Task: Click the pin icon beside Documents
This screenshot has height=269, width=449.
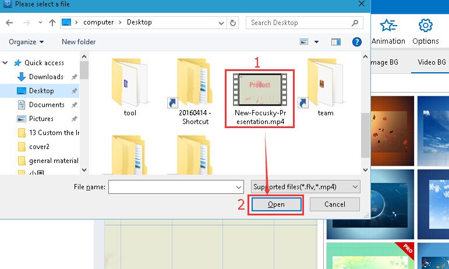Action: (x=74, y=105)
